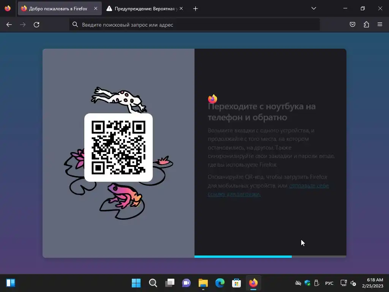
Task: Click the Firefox View icon left of the tabs
Action: click(x=8, y=8)
